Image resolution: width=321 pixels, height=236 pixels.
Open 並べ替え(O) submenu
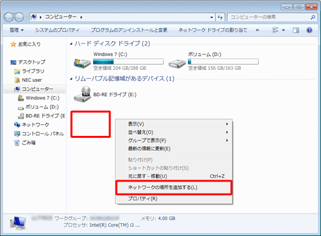tap(174, 132)
